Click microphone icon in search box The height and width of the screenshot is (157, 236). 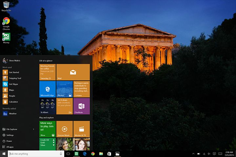[x=61, y=153]
